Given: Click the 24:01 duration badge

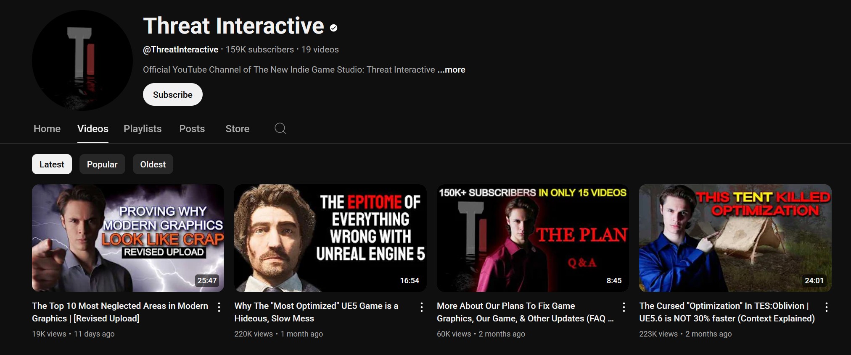Looking at the screenshot, I should point(814,281).
